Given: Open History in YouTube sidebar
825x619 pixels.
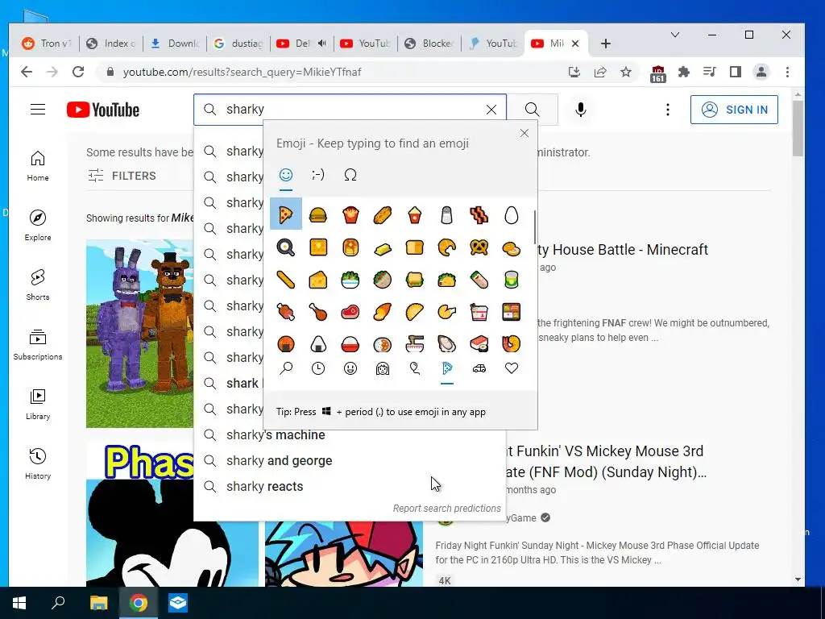Looking at the screenshot, I should [x=38, y=463].
